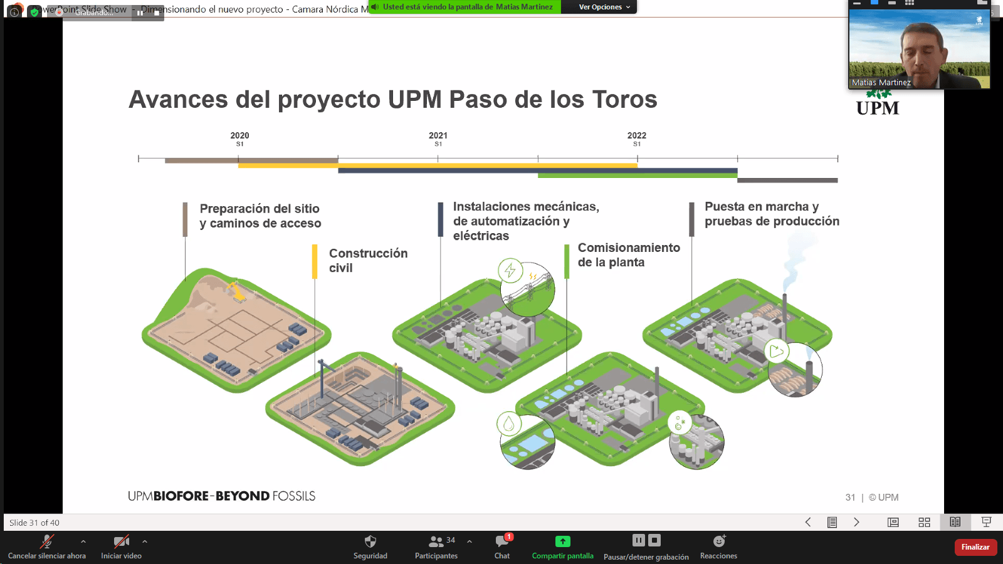Expand the arrow next to Participantes
The height and width of the screenshot is (564, 1003).
click(x=470, y=541)
